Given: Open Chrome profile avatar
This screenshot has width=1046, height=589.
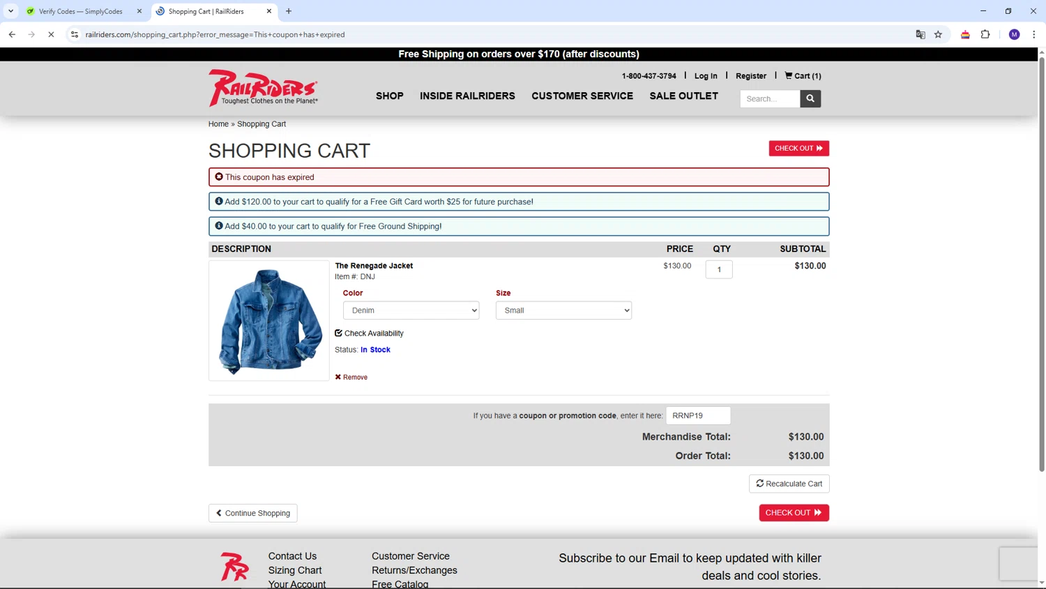Looking at the screenshot, I should point(1015,34).
